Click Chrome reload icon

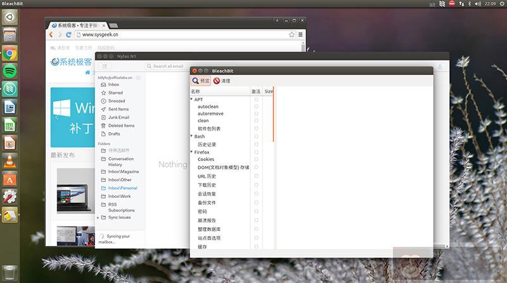coord(68,35)
